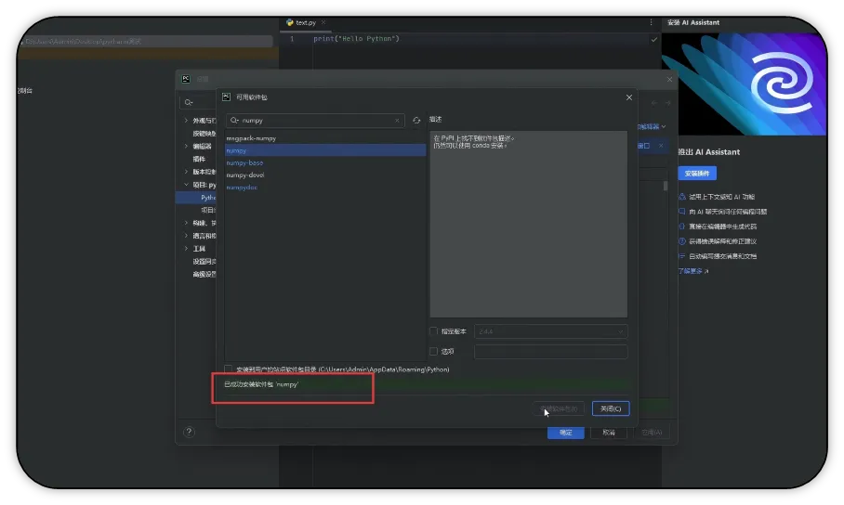Click the generate code in editor icon
This screenshot has width=844, height=505.
point(682,227)
